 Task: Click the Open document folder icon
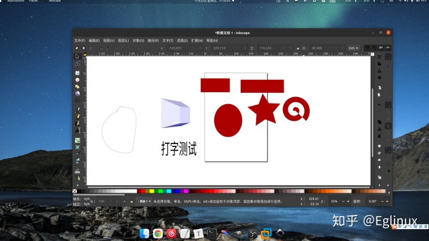tap(380, 64)
